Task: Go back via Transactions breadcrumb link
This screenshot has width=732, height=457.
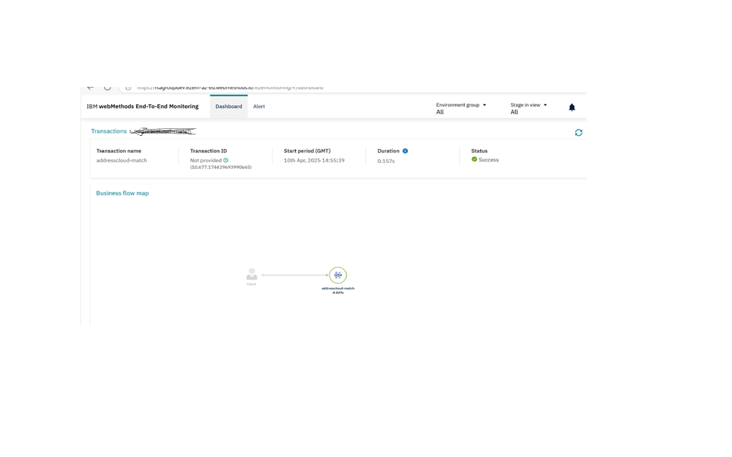Action: 109,131
